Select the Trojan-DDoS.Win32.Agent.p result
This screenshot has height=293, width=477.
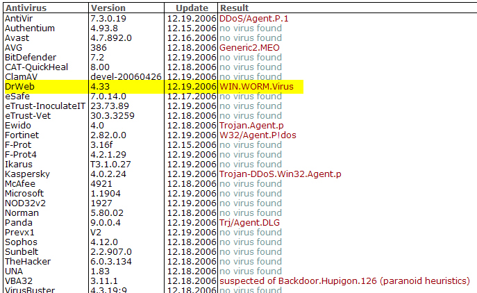281,174
